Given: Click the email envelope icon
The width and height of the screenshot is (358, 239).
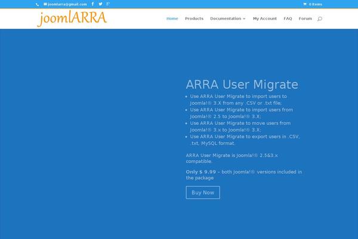Looking at the screenshot, I should pos(45,4).
